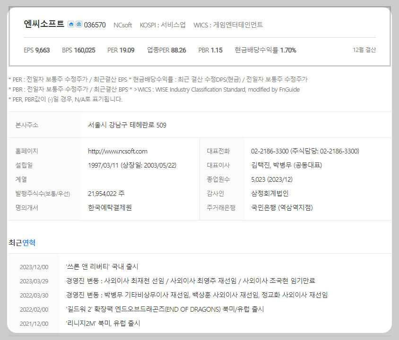Click the home icon beside 엔씨소프트
Viewport: 399px width, 340px height.
coord(71,24)
